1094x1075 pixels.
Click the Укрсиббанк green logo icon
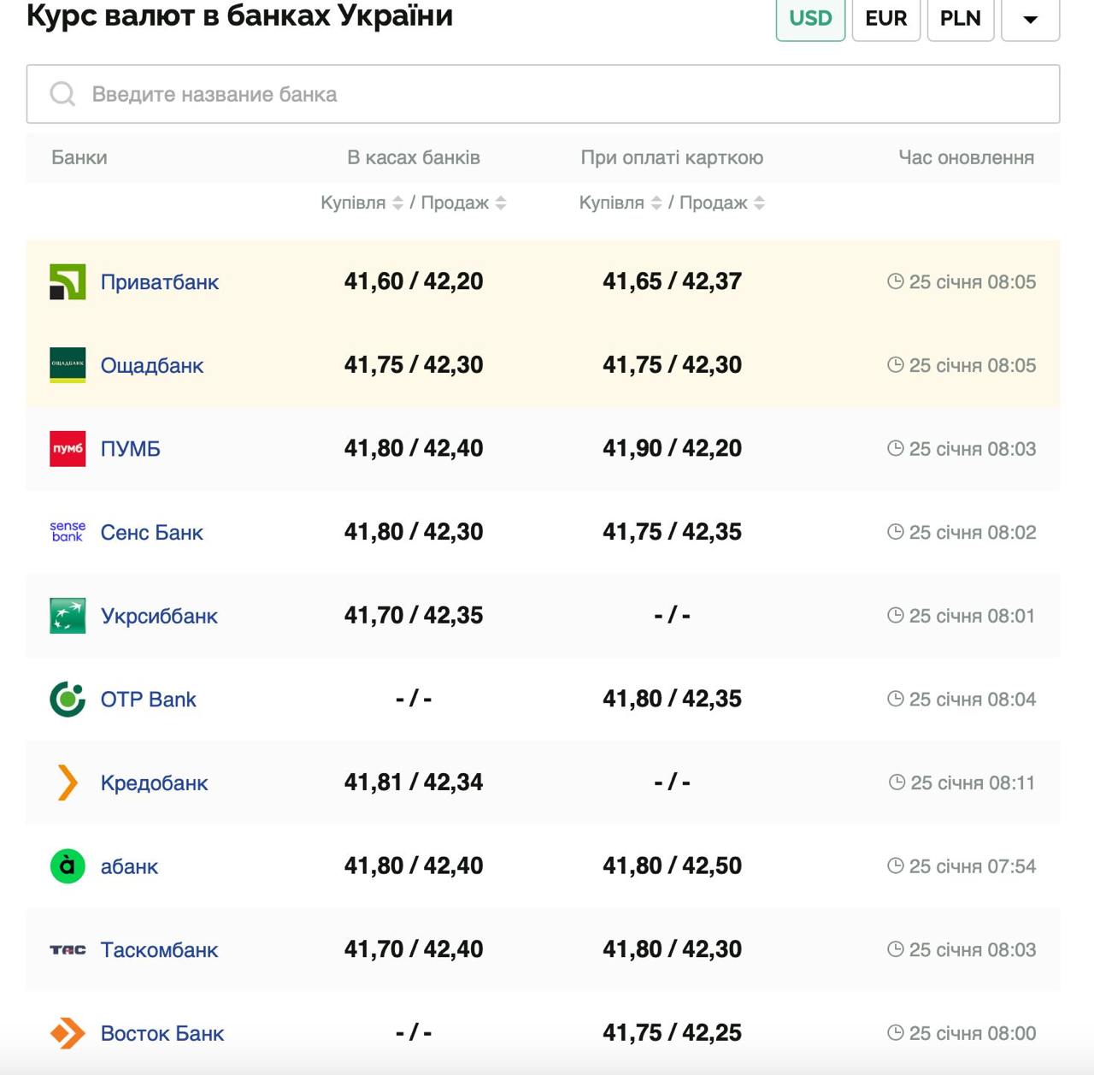coord(68,616)
